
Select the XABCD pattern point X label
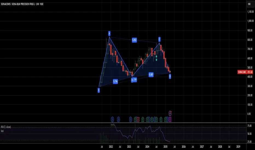point(98,90)
